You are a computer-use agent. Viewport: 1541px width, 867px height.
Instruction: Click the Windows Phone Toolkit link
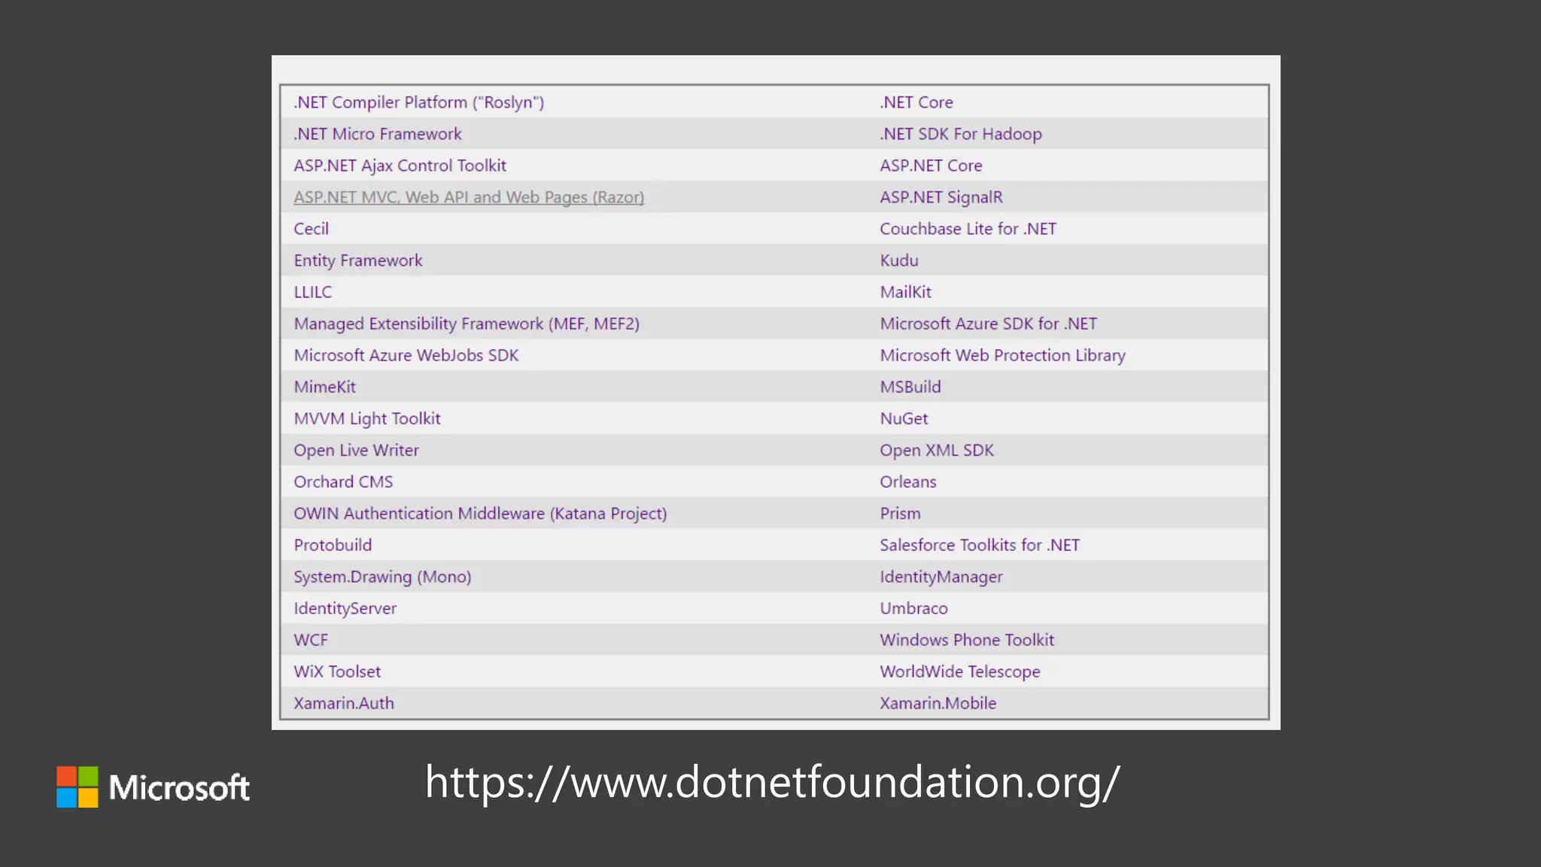point(967,640)
